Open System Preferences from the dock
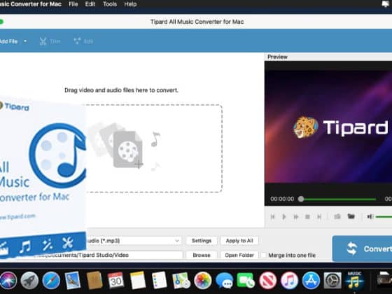Screen dimensions: 392x294 tap(332, 280)
